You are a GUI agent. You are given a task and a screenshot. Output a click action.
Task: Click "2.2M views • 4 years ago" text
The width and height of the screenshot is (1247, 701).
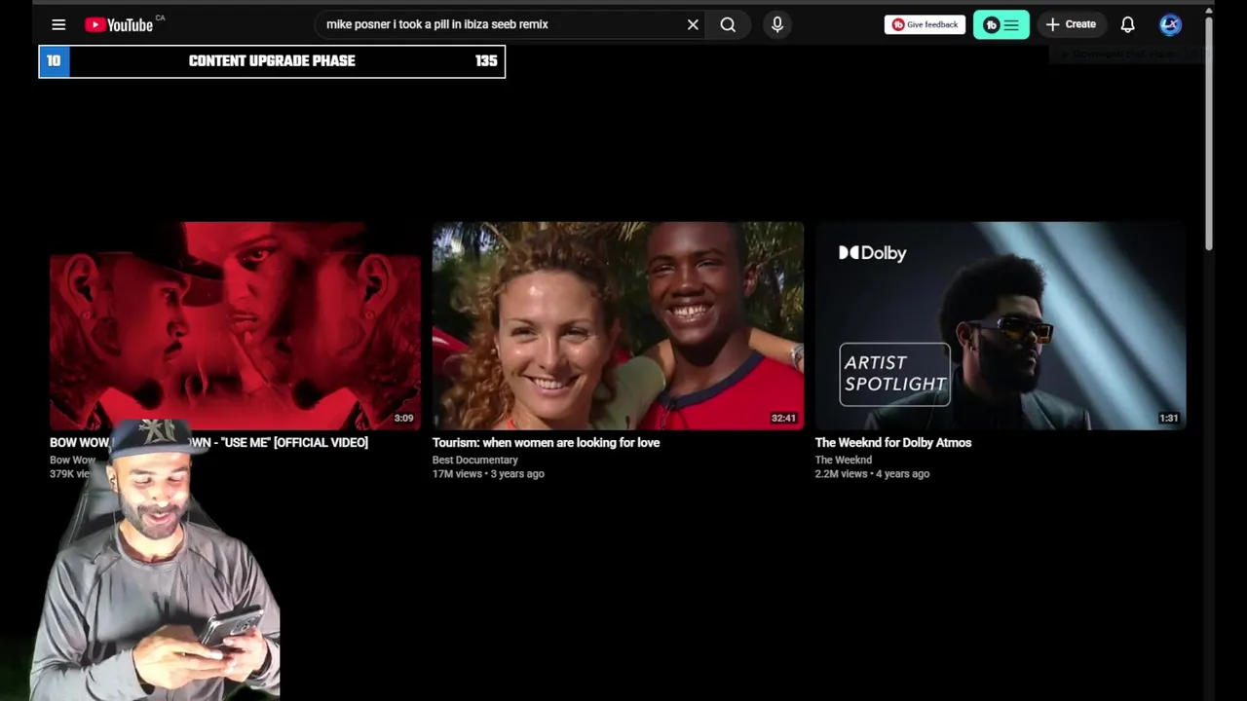[x=872, y=473]
